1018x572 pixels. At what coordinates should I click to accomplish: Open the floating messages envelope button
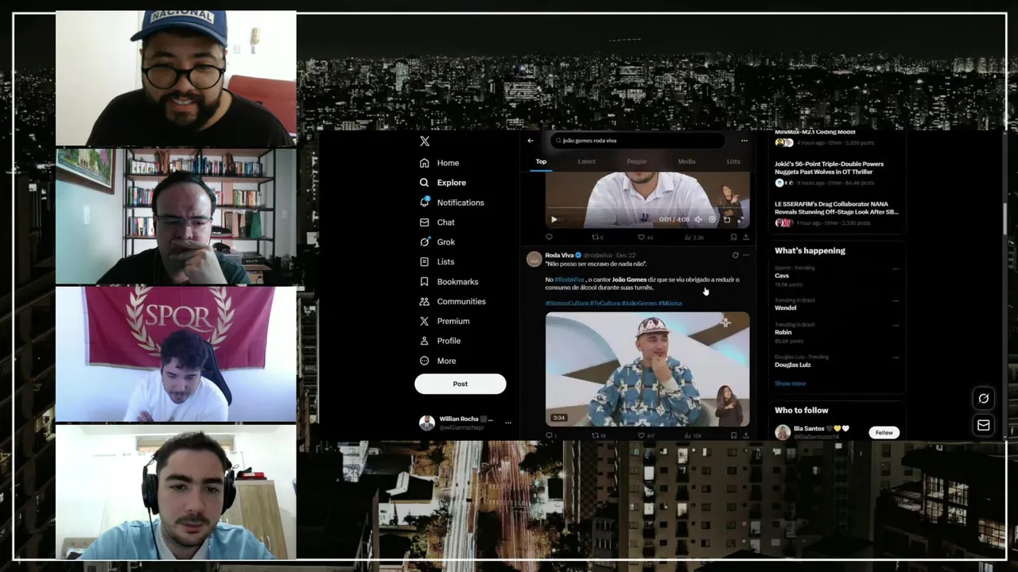click(x=984, y=425)
